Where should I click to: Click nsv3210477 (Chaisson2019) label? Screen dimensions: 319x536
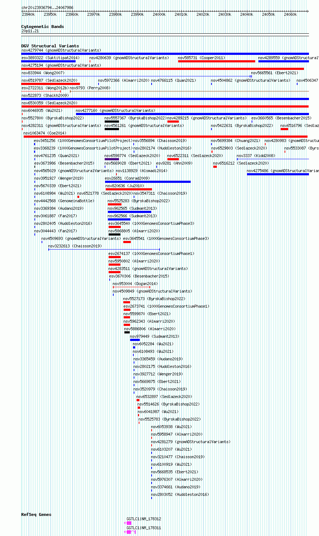click(177, 457)
